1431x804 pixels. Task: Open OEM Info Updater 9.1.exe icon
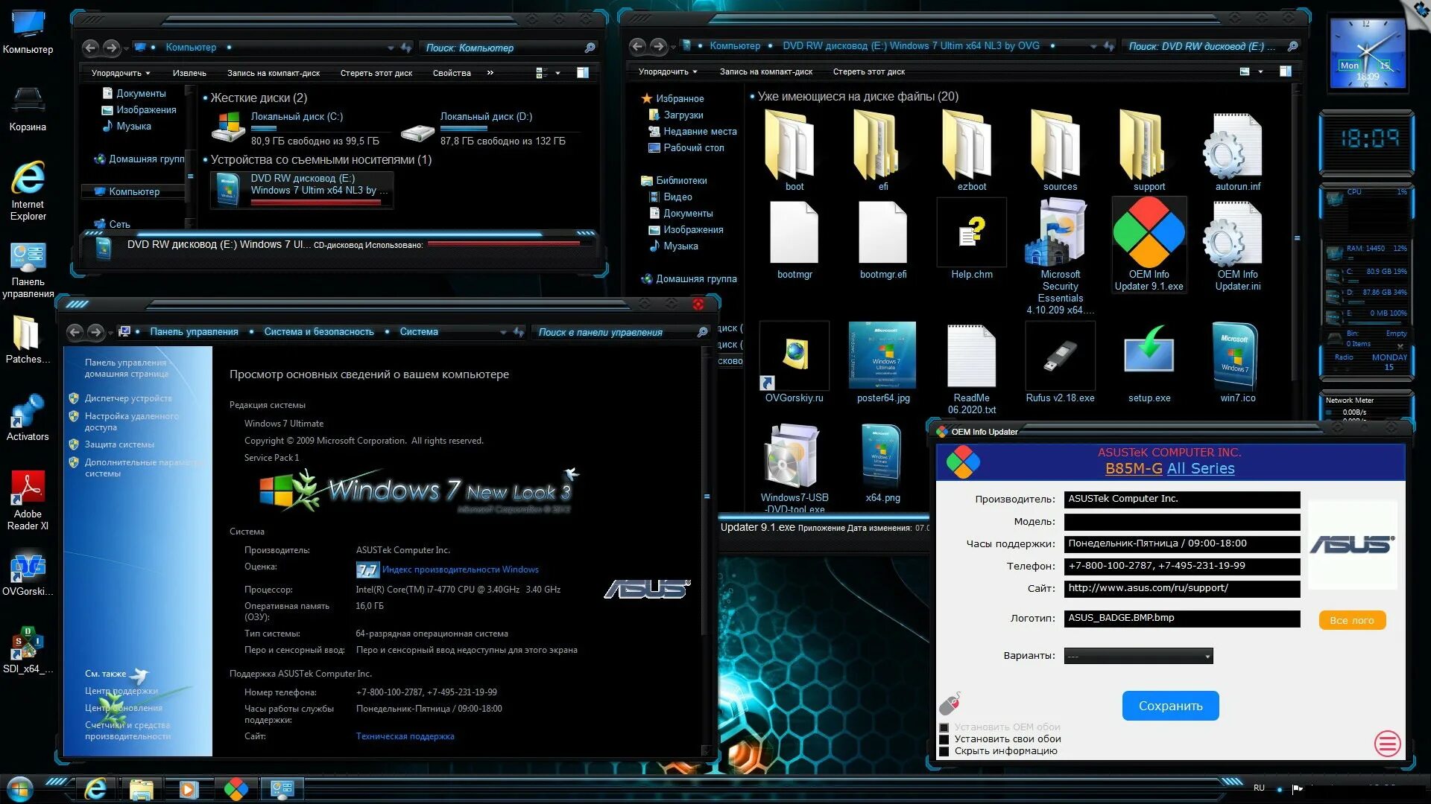point(1149,234)
